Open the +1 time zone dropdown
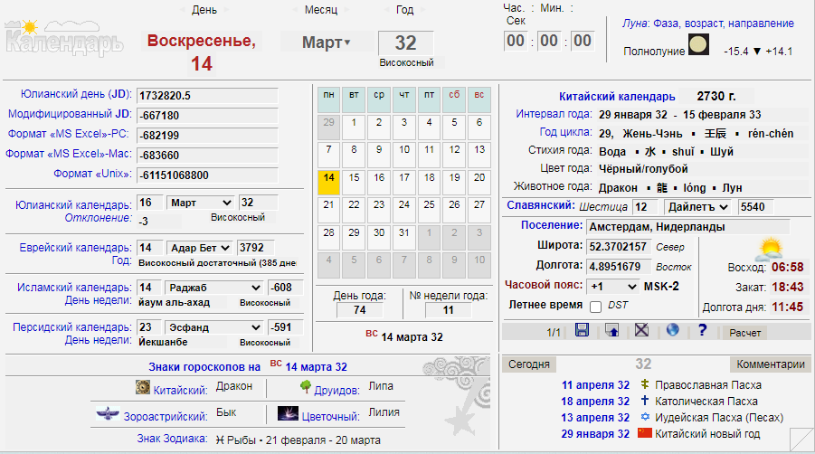 tap(612, 286)
